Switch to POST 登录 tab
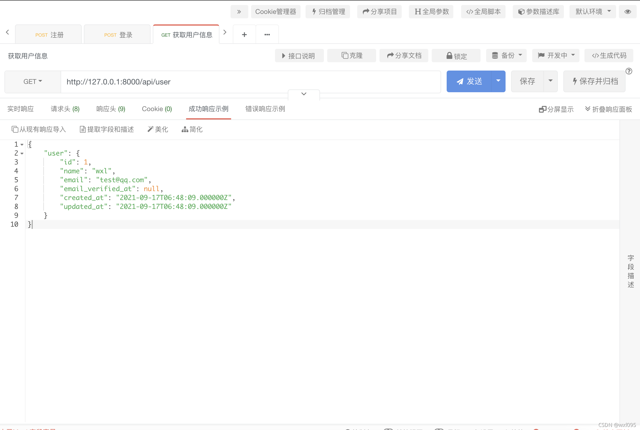This screenshot has width=640, height=430. [x=117, y=35]
